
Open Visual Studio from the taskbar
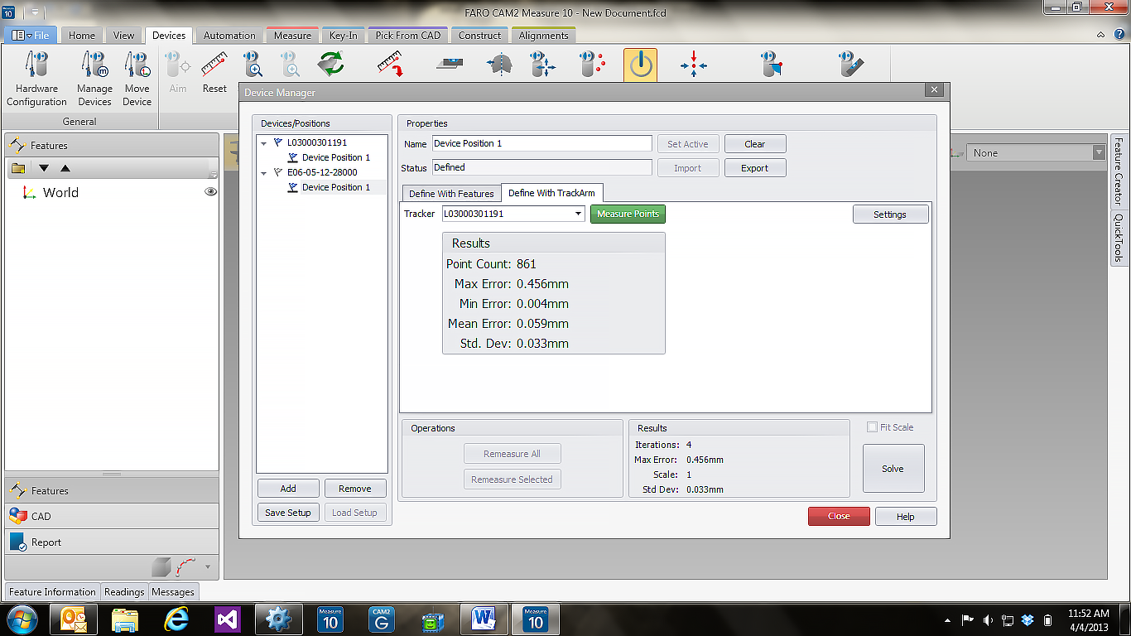click(x=228, y=619)
